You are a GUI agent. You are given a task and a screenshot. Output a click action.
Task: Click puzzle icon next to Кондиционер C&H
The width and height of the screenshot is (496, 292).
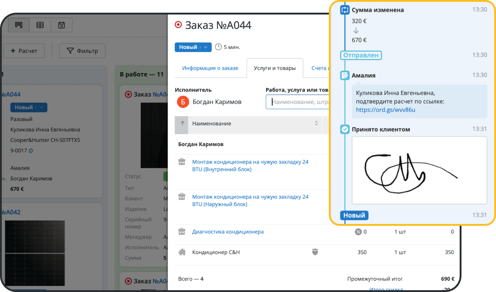(182, 252)
